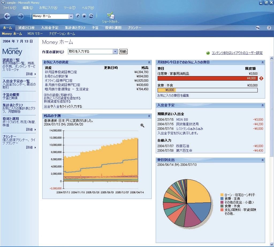Click the round go-arrow button beside the address box
The width and height of the screenshot is (274, 247).
click(x=78, y=16)
